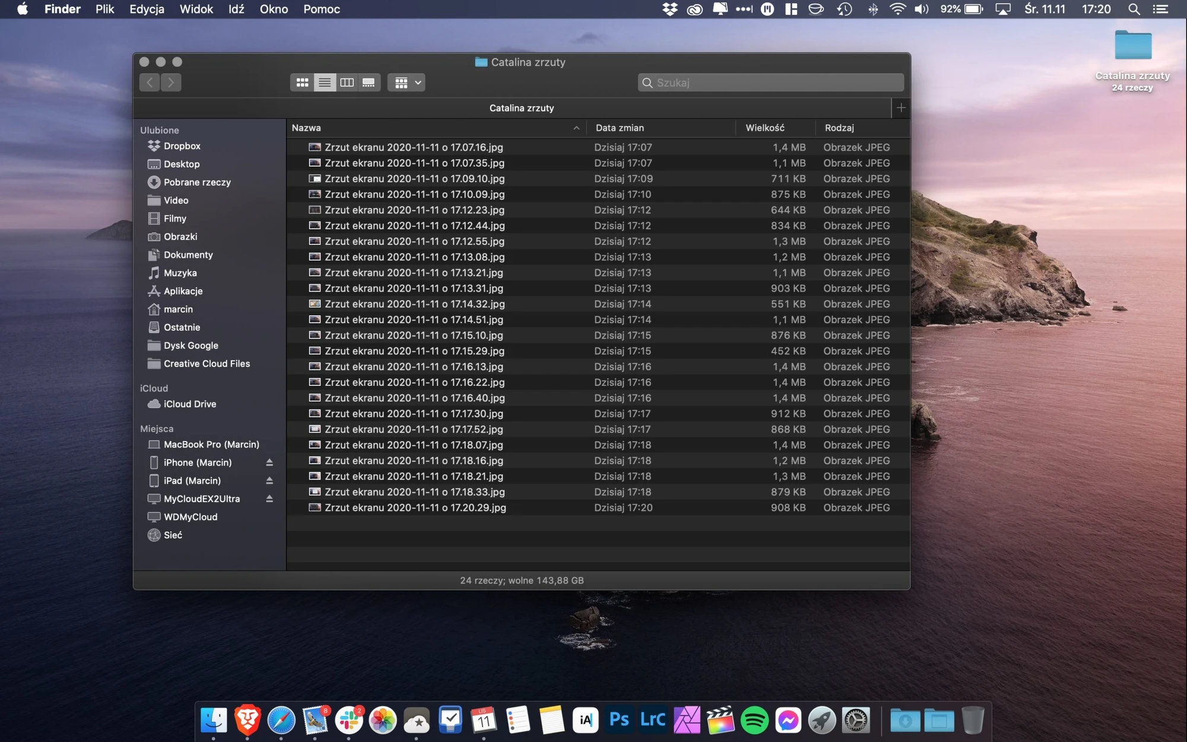This screenshot has height=742, width=1187.
Task: Go forward with the right arrow button
Action: (171, 83)
